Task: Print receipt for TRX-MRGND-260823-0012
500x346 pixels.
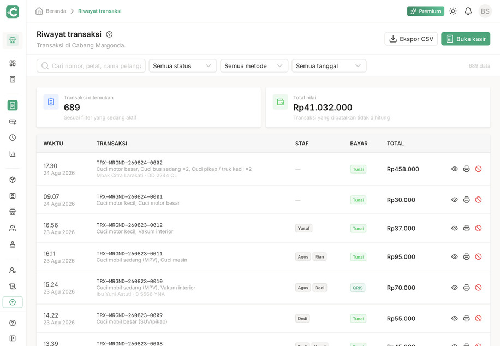Action: 466,228
